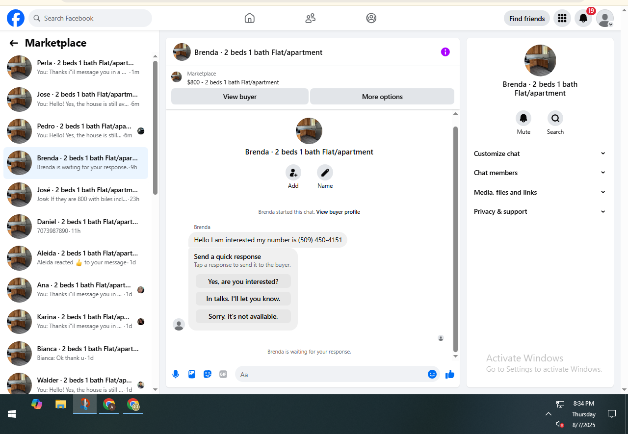Select the Brenda conversation in the list
The image size is (628, 434).
click(x=76, y=163)
